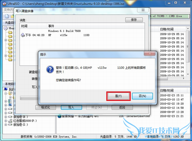This screenshot has width=192, height=141.
Task: Maximize the UltraISO window
Action: (x=176, y=3)
